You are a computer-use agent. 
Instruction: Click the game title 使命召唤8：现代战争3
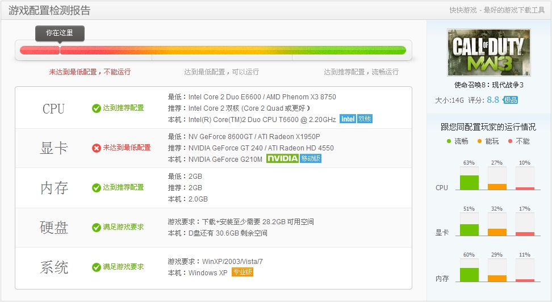[488, 85]
